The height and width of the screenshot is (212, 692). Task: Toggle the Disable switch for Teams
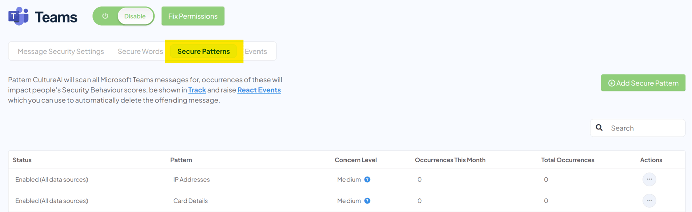pos(135,16)
